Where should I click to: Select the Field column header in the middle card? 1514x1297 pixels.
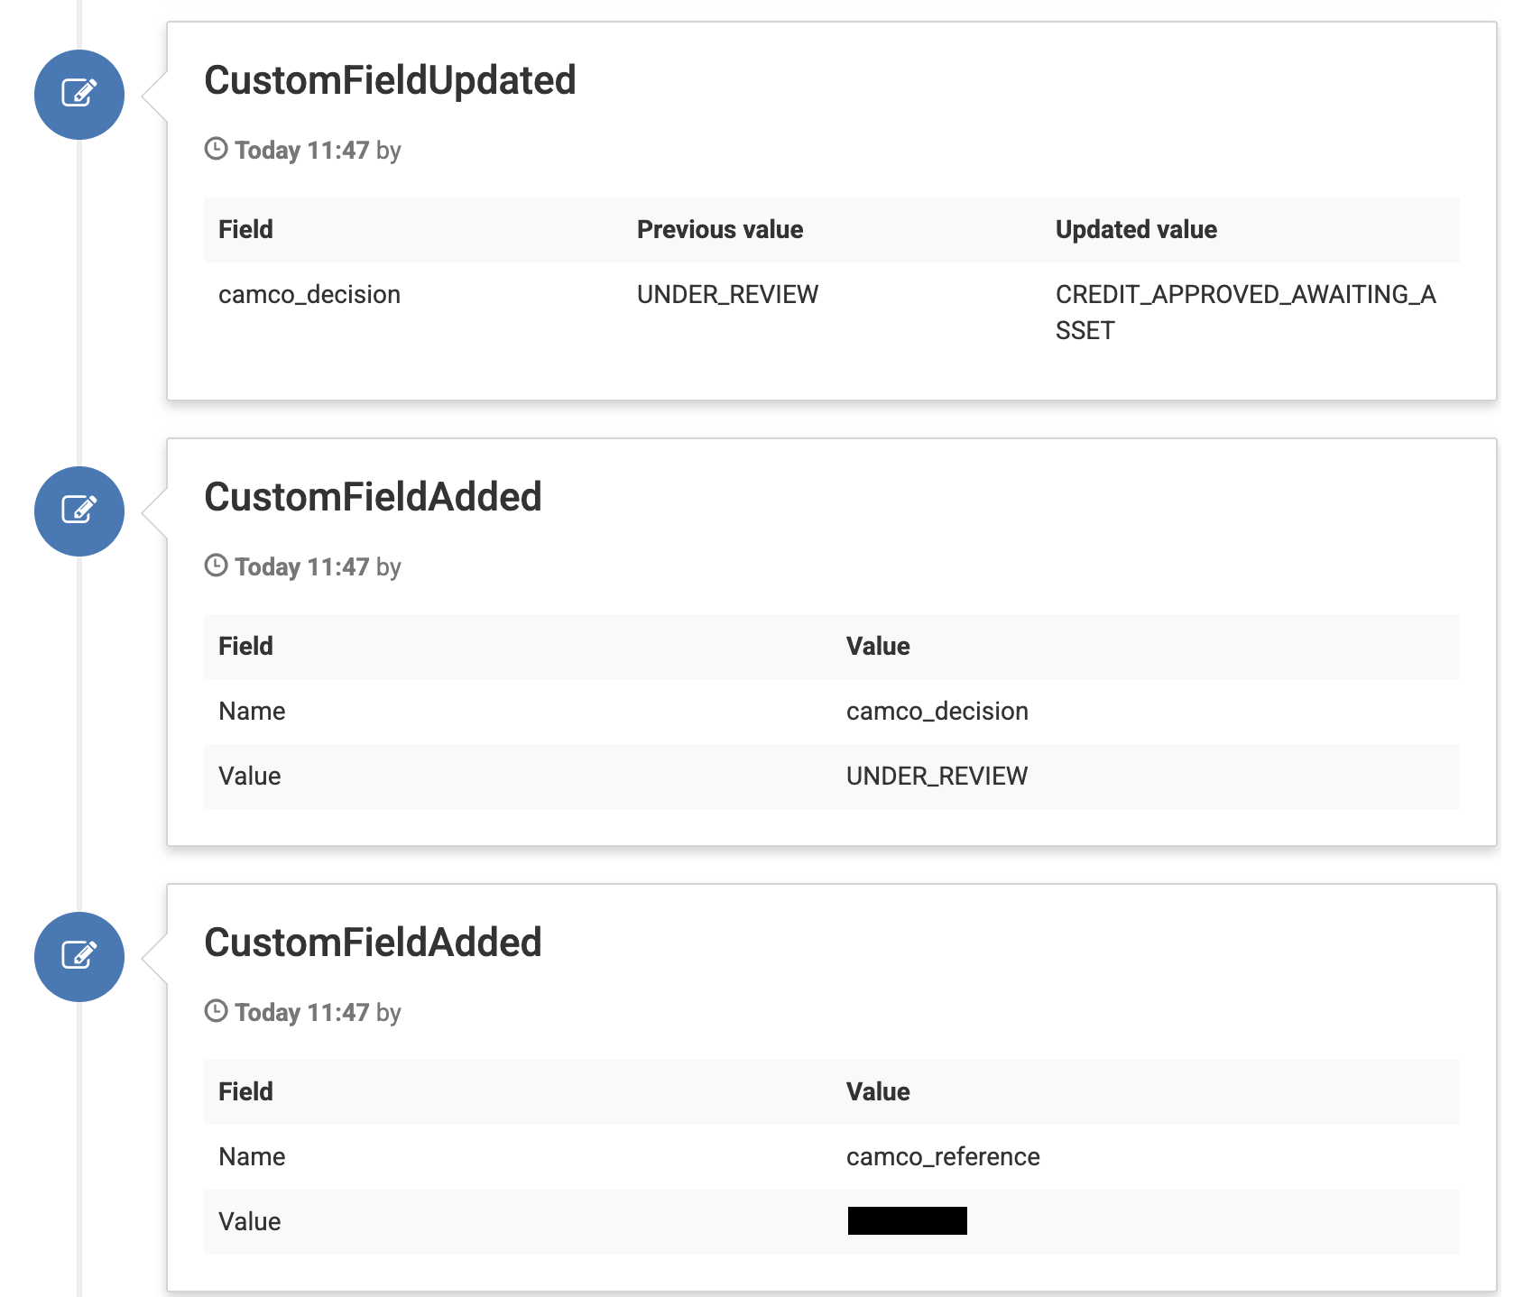(245, 646)
